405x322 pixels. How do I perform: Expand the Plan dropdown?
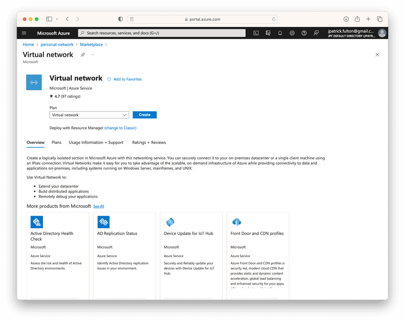click(89, 115)
